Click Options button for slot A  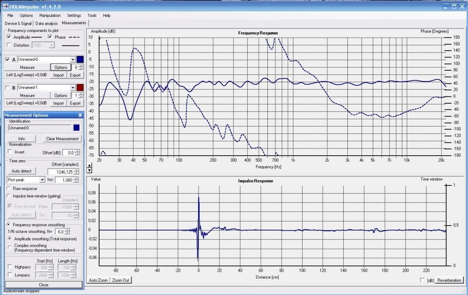[x=61, y=68]
